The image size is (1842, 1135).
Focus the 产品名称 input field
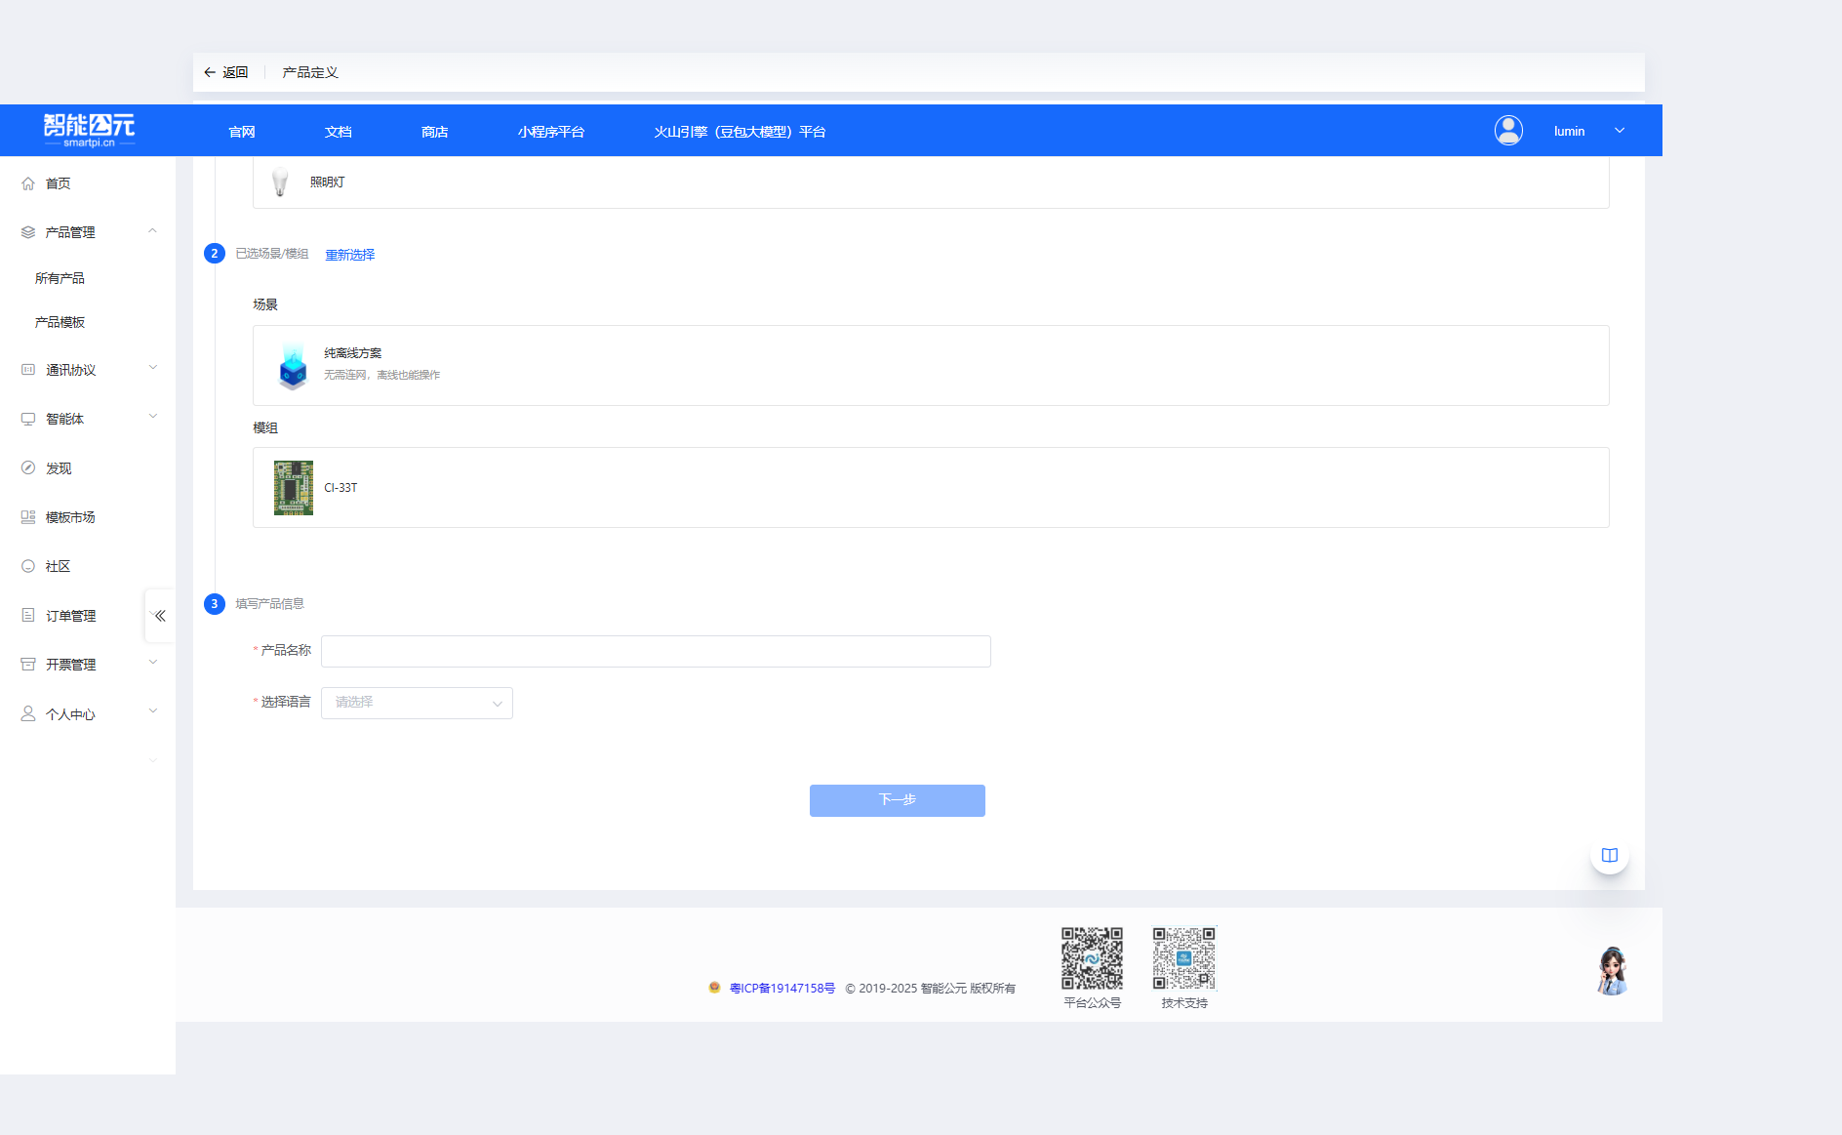pos(656,651)
